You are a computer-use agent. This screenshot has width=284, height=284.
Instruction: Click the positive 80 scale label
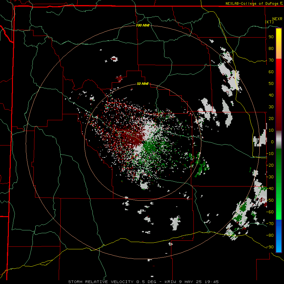click(271, 48)
